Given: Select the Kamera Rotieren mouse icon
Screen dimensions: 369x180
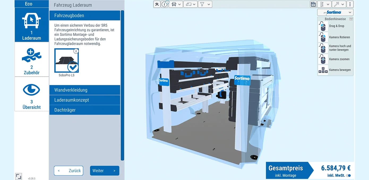Looking at the screenshot, I should (323, 37).
